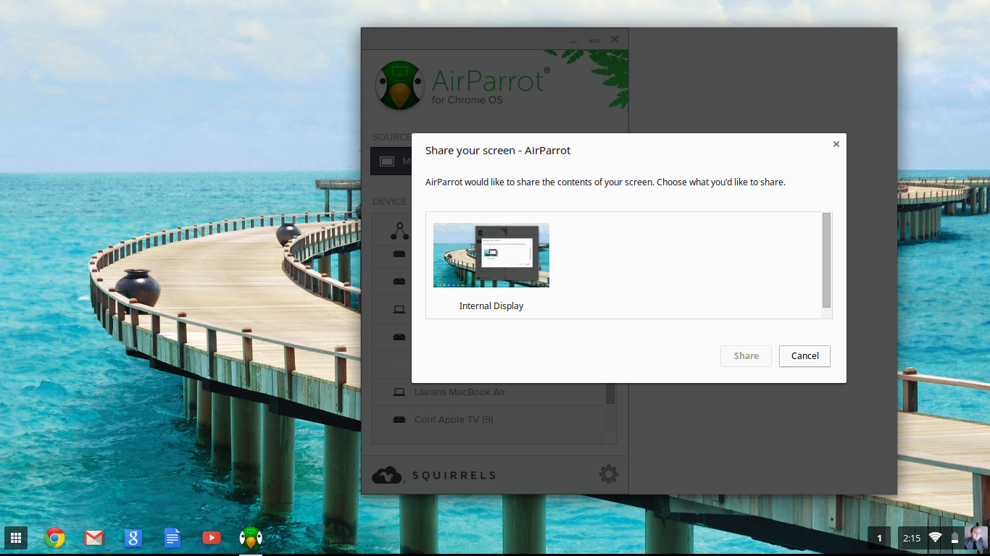This screenshot has width=990, height=556.
Task: Click the Squirrels cloud logo
Action: coord(387,475)
